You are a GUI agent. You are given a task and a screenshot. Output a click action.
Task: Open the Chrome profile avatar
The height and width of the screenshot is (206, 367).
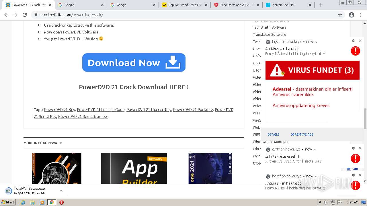tap(352, 15)
